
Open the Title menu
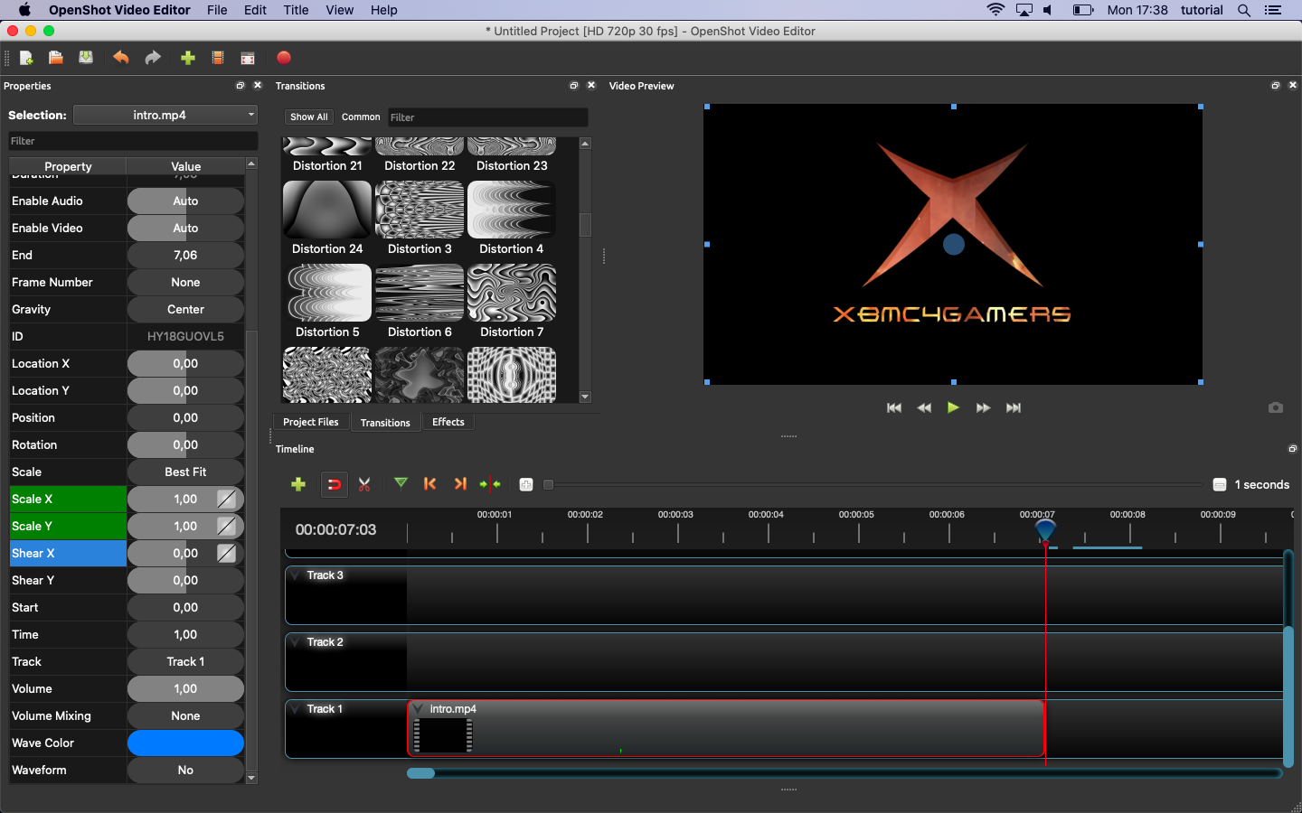point(296,10)
